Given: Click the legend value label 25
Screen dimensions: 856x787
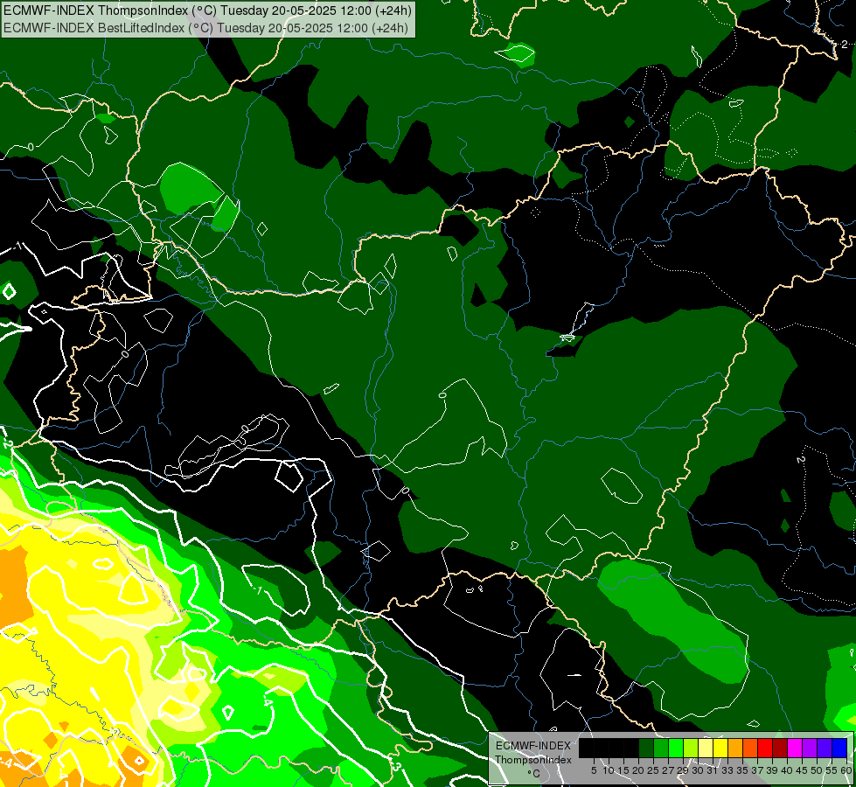Looking at the screenshot, I should tap(653, 770).
